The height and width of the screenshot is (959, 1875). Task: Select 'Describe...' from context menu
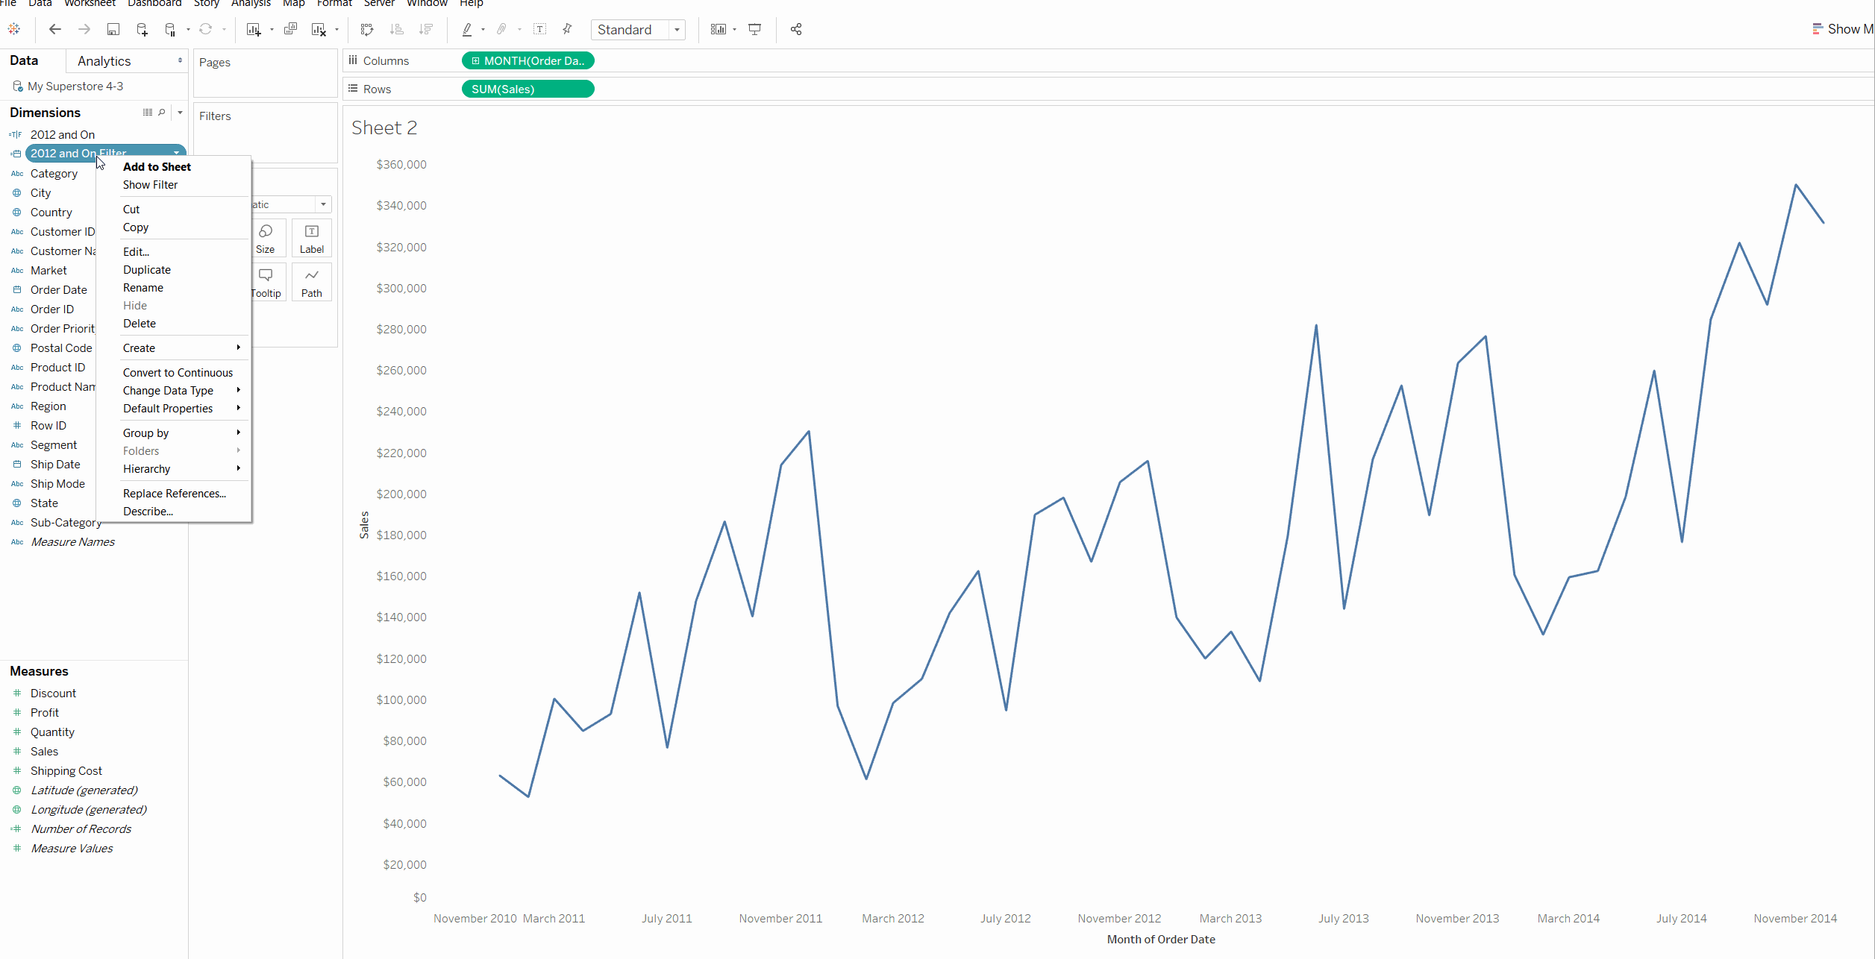pos(147,512)
